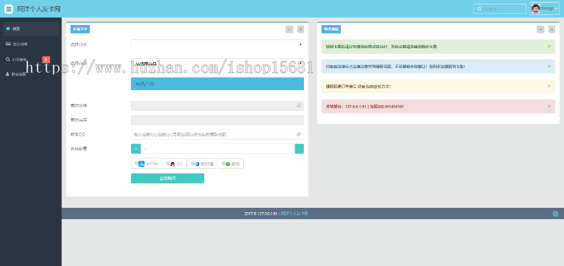Click the red alert text with QQ:491454160
The height and width of the screenshot is (266, 564).
click(x=365, y=107)
